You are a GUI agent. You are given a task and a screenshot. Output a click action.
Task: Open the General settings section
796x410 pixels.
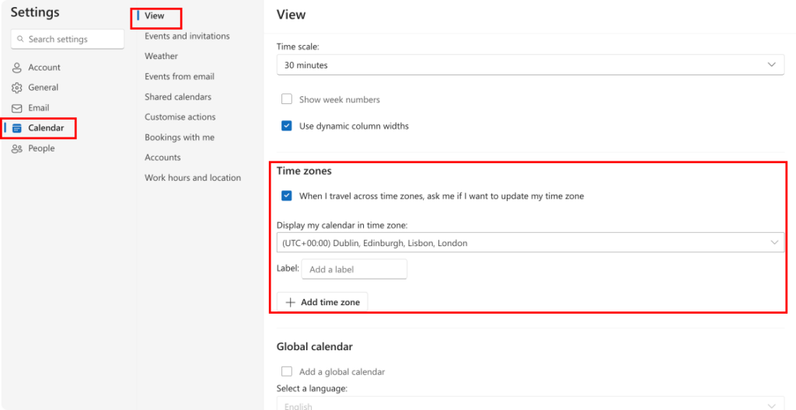click(x=44, y=87)
